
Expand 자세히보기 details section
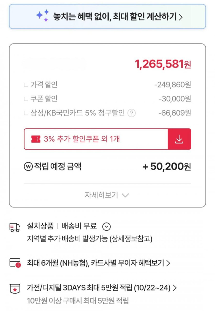(107, 195)
